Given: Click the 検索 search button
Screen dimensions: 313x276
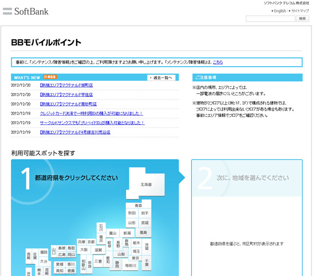Looking at the screenshot, I should pyautogui.click(x=302, y=19).
